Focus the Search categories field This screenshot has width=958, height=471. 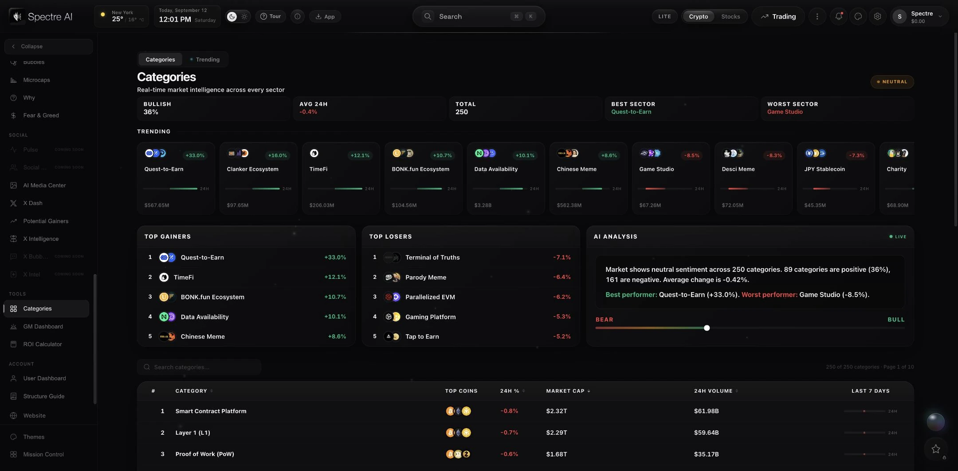click(199, 367)
